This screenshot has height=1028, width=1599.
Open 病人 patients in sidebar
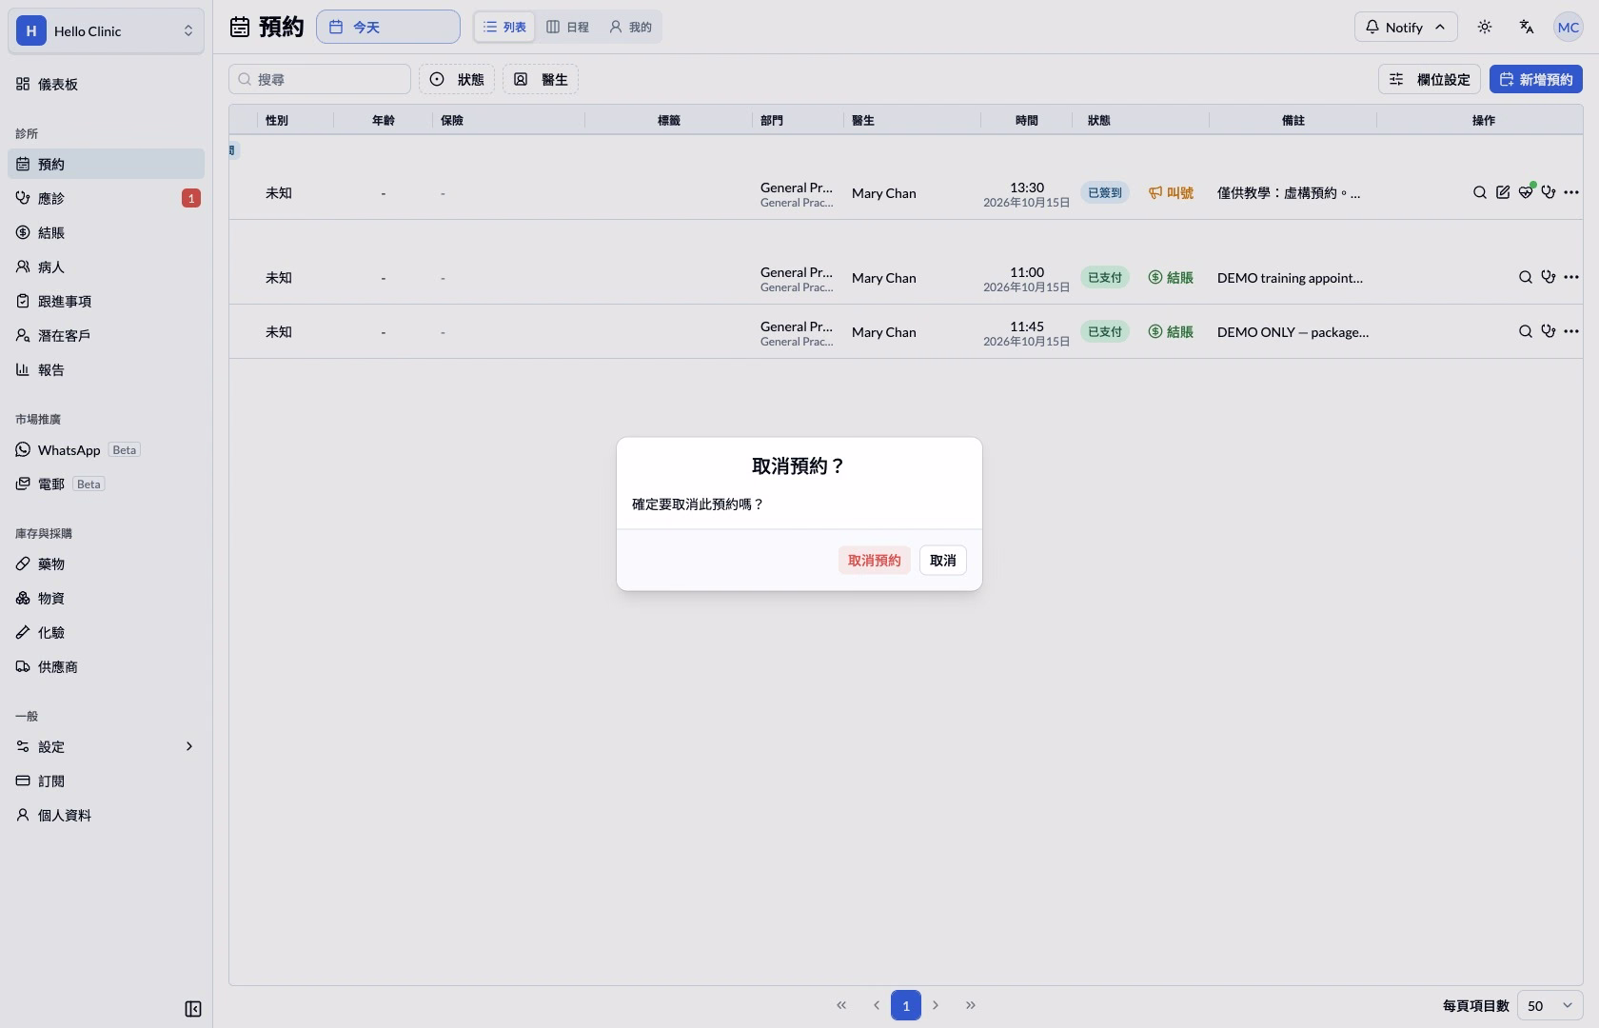coord(106,267)
